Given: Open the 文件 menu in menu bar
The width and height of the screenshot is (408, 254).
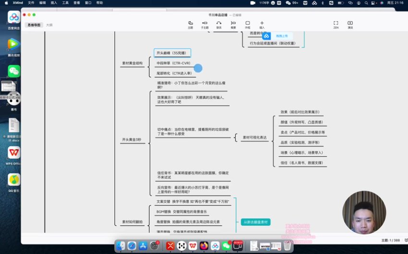Looking at the screenshot, I should (x=31, y=3).
